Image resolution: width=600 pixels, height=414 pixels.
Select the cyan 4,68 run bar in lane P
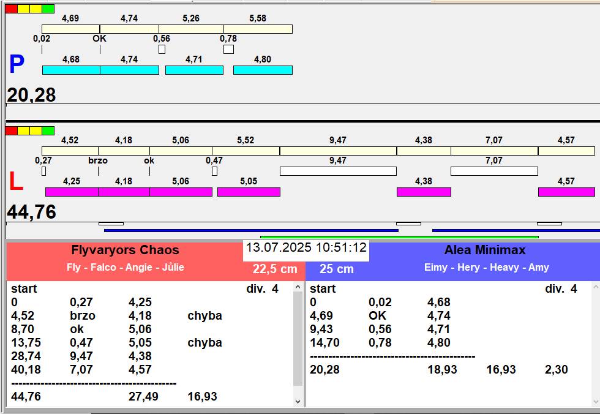pos(71,70)
